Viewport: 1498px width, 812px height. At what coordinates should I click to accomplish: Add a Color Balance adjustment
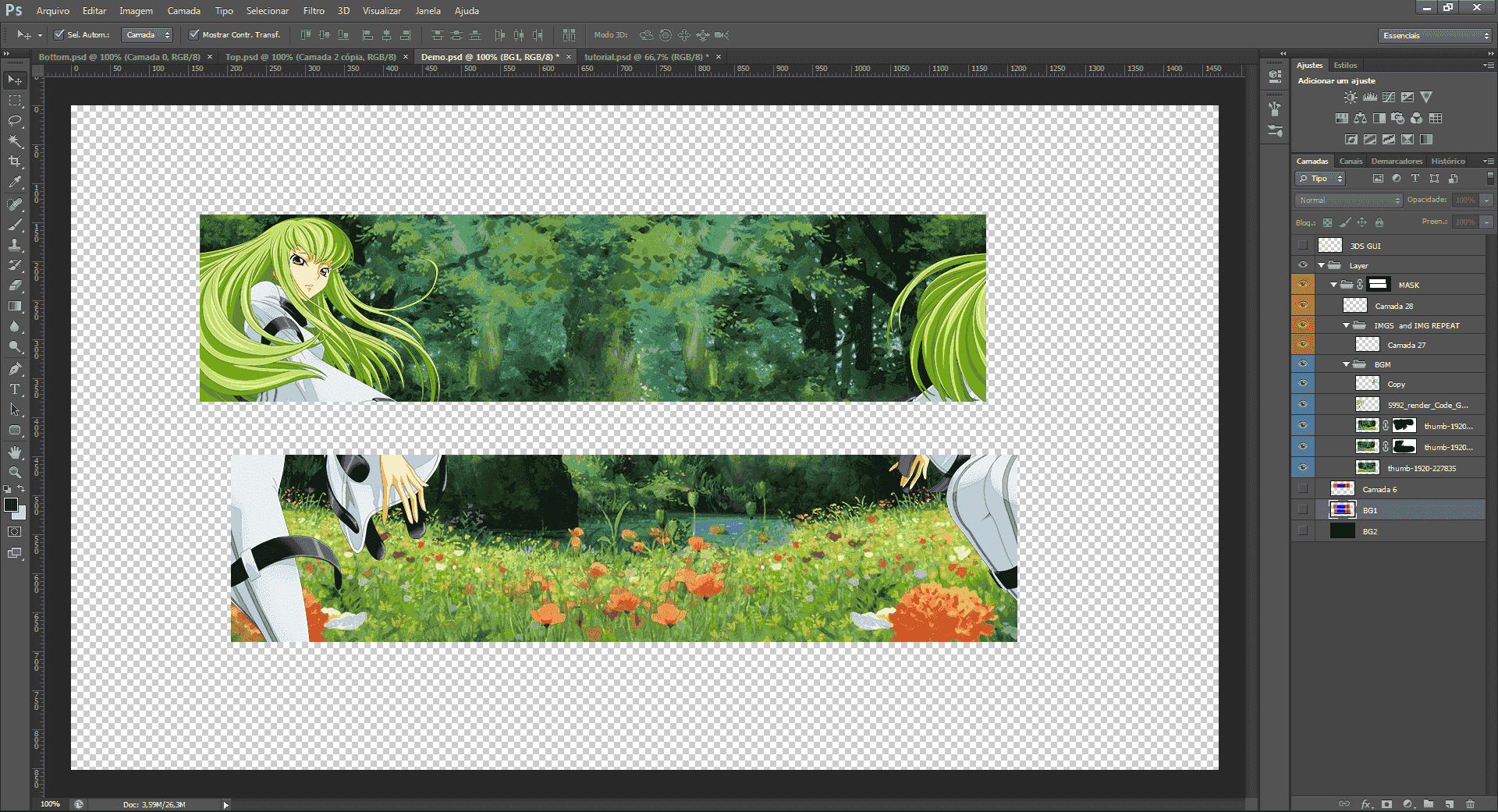point(1360,119)
